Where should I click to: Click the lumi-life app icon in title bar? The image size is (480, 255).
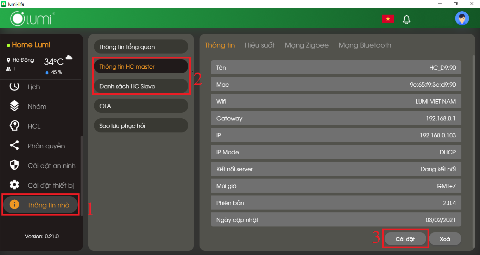[4, 4]
